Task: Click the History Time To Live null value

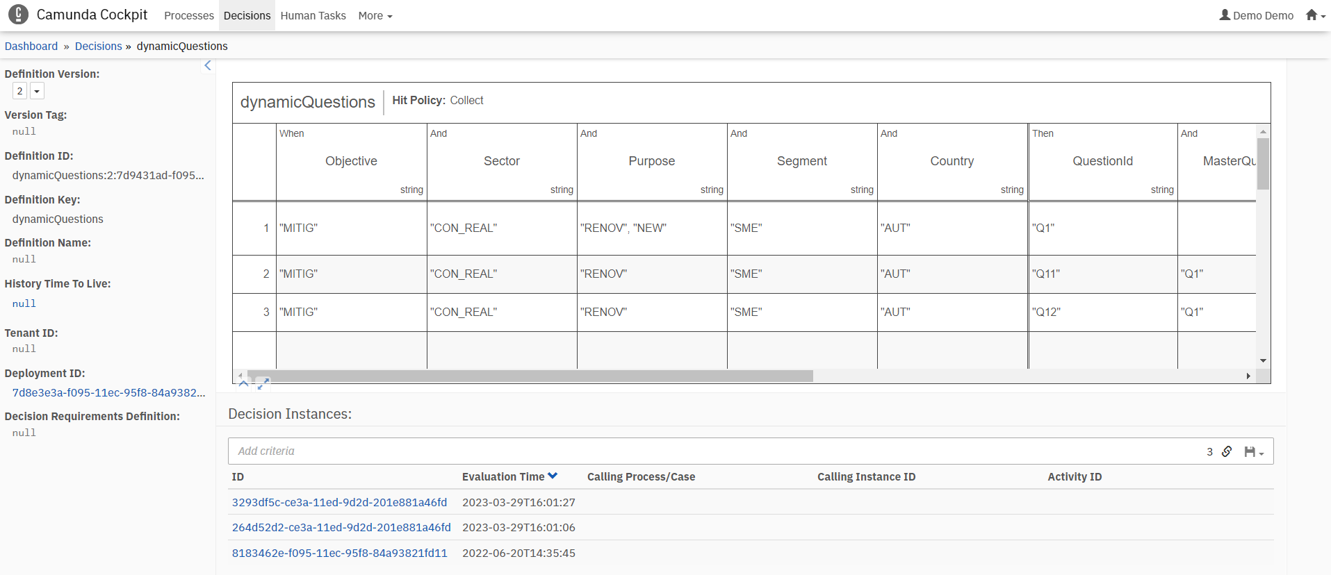Action: point(24,303)
